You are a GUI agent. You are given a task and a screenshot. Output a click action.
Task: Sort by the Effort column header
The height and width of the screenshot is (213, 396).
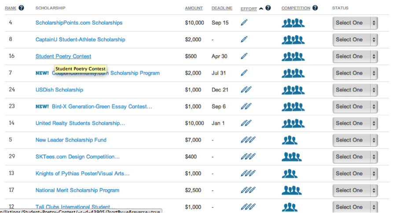click(249, 8)
